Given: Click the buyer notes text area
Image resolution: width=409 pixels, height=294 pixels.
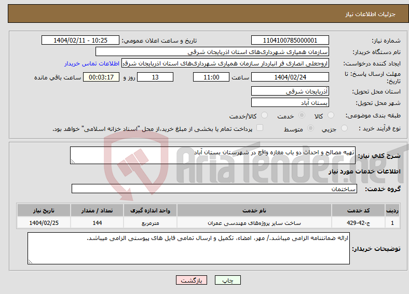Looking at the screenshot, I should [188, 248].
